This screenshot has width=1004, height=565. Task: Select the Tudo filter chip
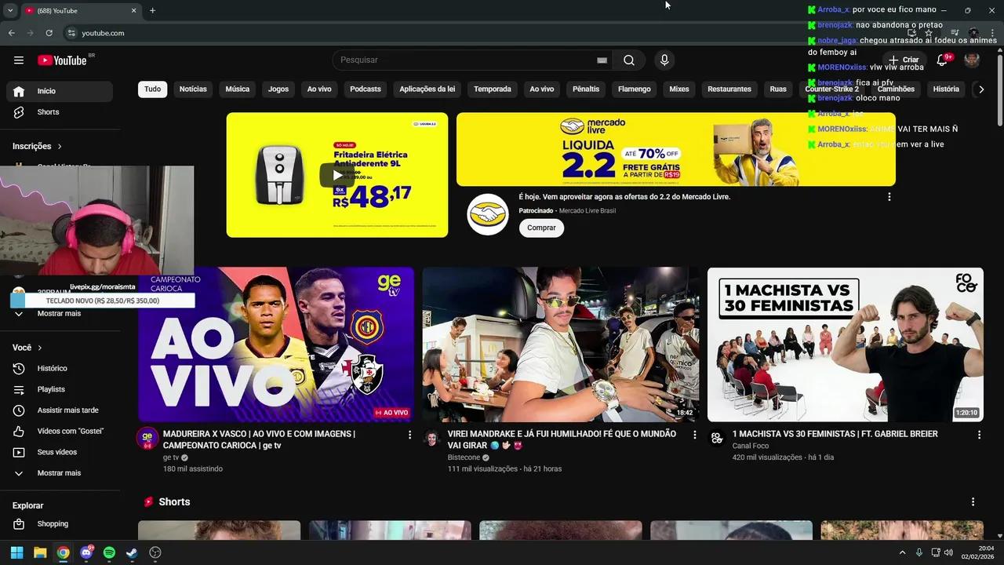pos(152,89)
